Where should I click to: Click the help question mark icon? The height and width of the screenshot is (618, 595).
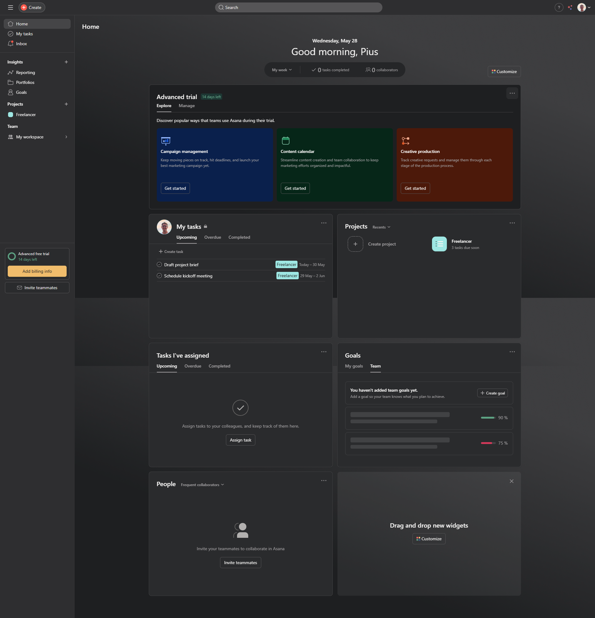pyautogui.click(x=559, y=7)
